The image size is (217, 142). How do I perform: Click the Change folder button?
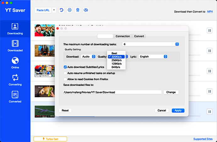pos(171,92)
